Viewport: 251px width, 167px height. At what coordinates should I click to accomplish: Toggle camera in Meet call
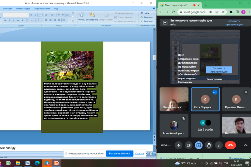[x=189, y=145]
